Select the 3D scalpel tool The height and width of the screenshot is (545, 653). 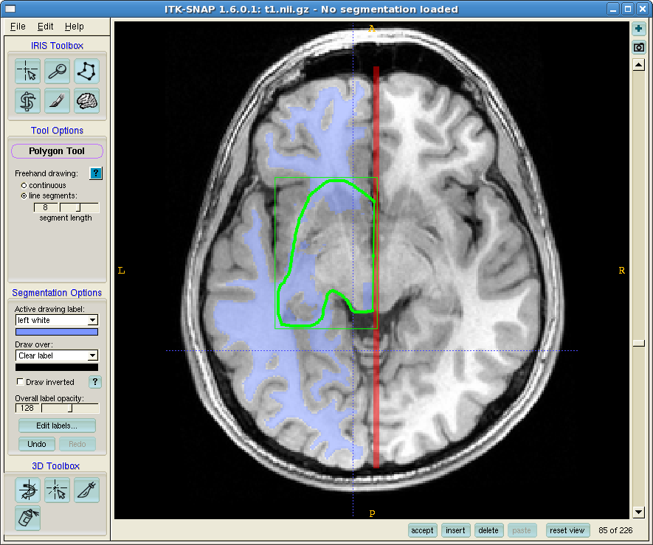click(87, 490)
